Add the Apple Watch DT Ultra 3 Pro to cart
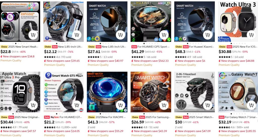Image resolution: width=258 pixels, height=139 pixels. click(33, 105)
